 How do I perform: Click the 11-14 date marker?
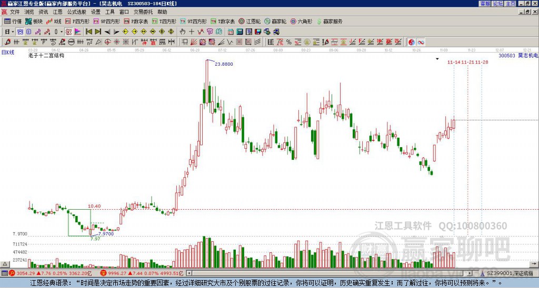pyautogui.click(x=454, y=62)
